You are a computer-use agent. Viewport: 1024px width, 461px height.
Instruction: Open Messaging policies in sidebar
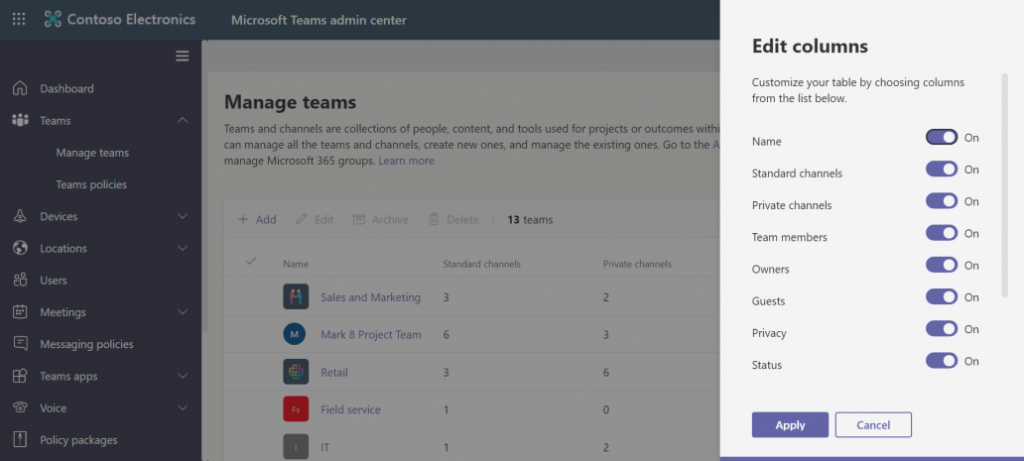tap(86, 344)
